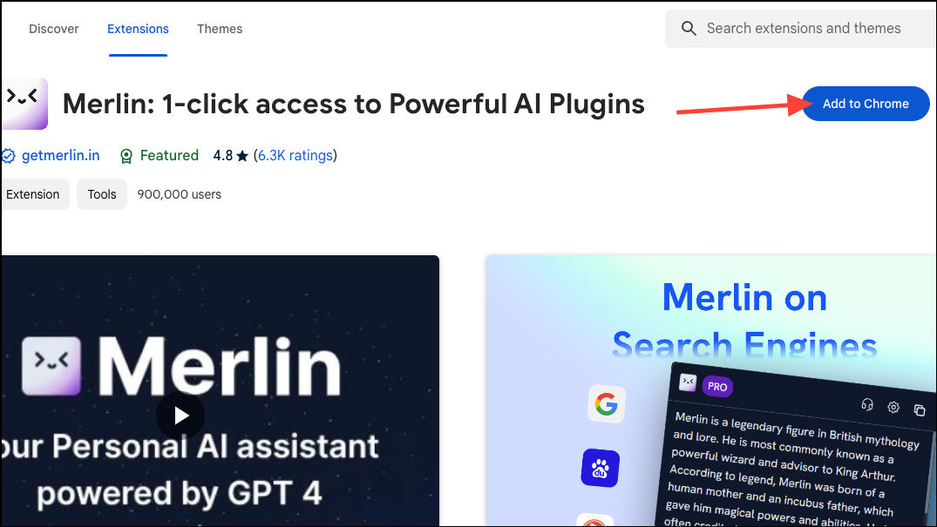
Task: Select the Tools category chip
Action: (x=102, y=194)
